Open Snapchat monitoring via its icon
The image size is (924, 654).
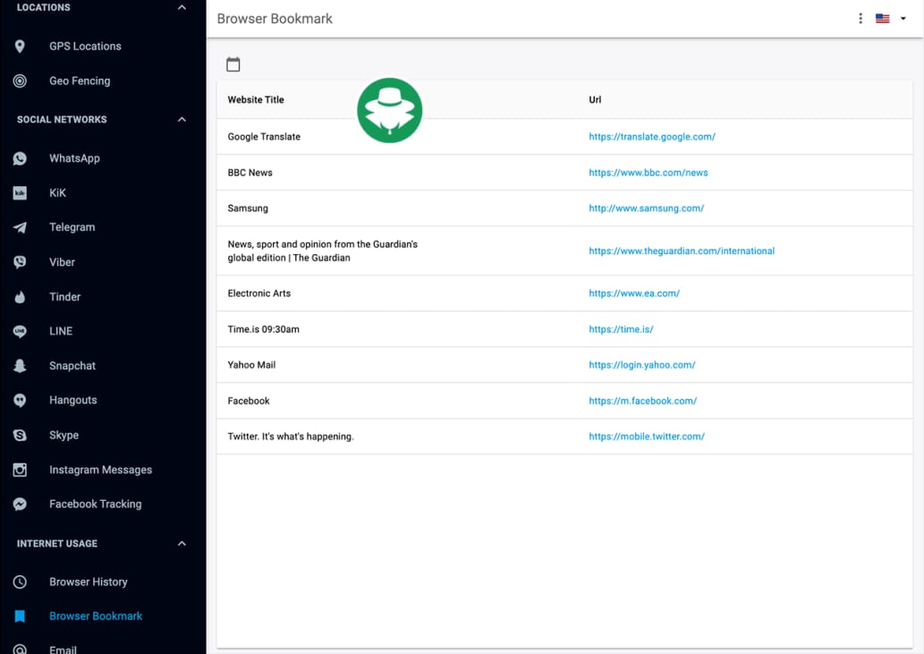point(20,365)
